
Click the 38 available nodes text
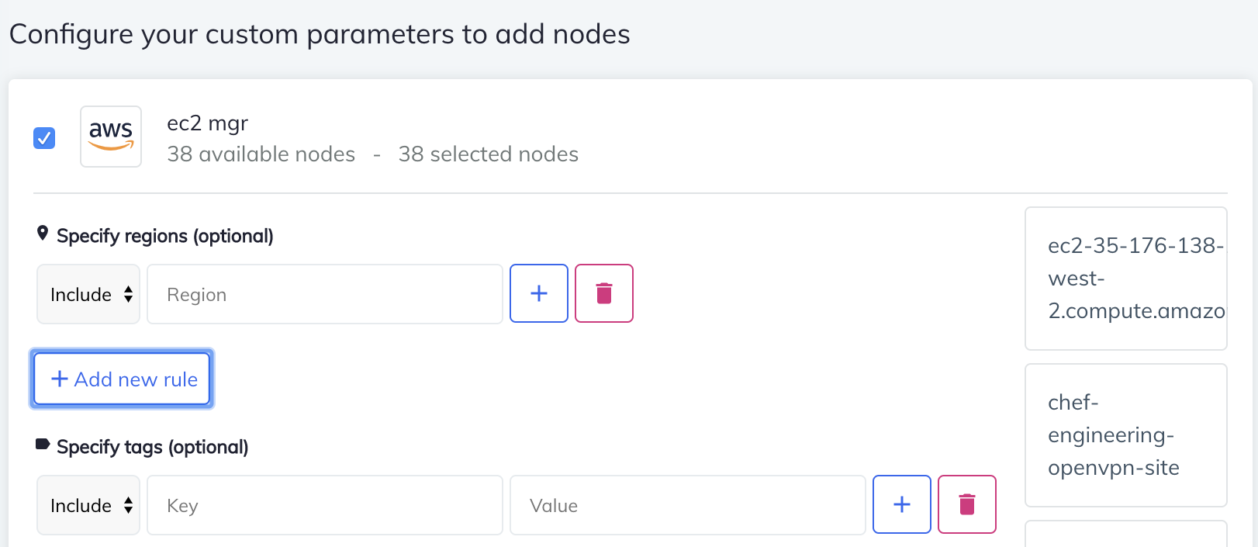[261, 154]
